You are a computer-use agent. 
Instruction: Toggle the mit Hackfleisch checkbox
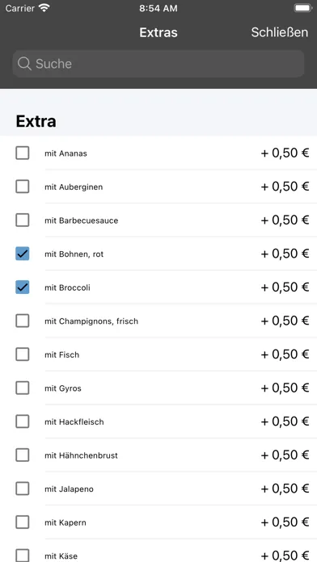[23, 421]
